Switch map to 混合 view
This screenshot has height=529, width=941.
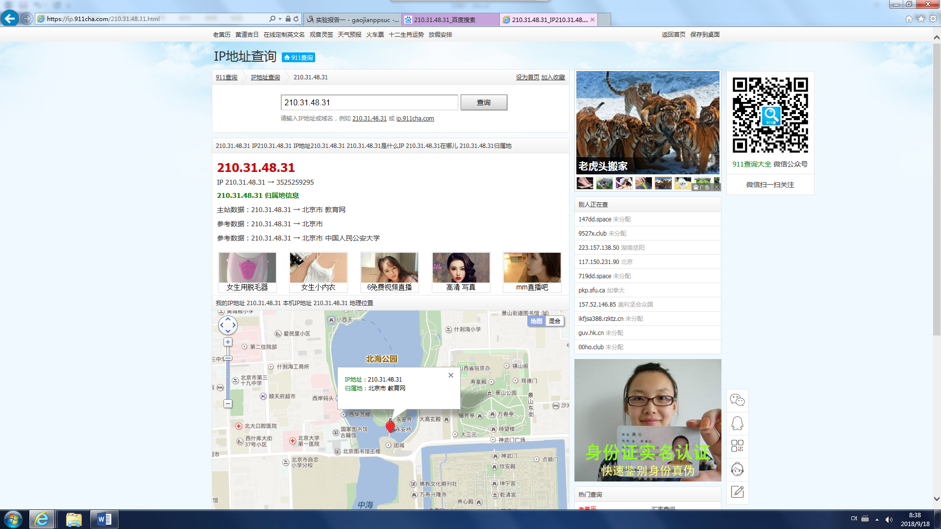coord(554,321)
